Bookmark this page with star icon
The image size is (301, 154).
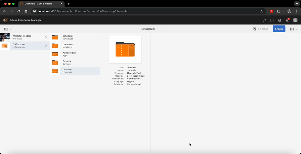coord(261,11)
